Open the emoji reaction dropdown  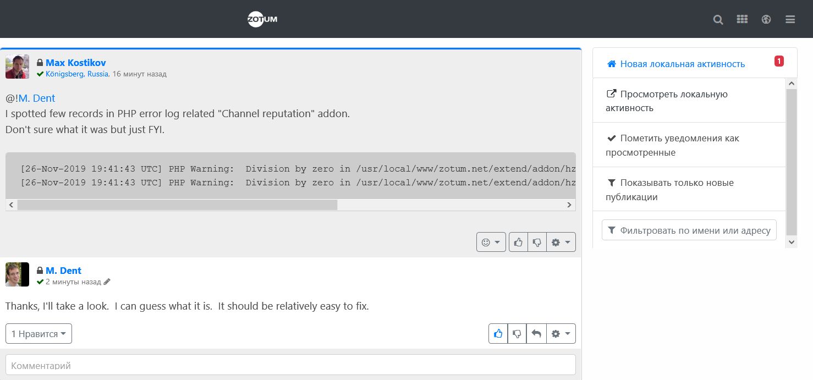coord(491,242)
